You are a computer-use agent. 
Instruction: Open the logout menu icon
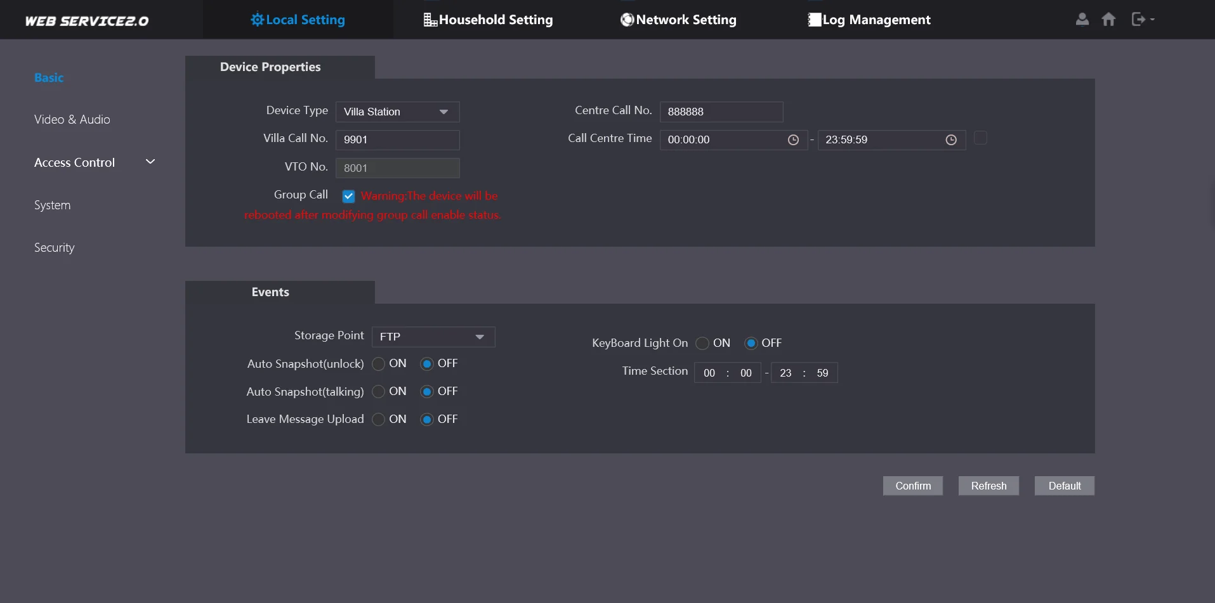click(x=1143, y=19)
